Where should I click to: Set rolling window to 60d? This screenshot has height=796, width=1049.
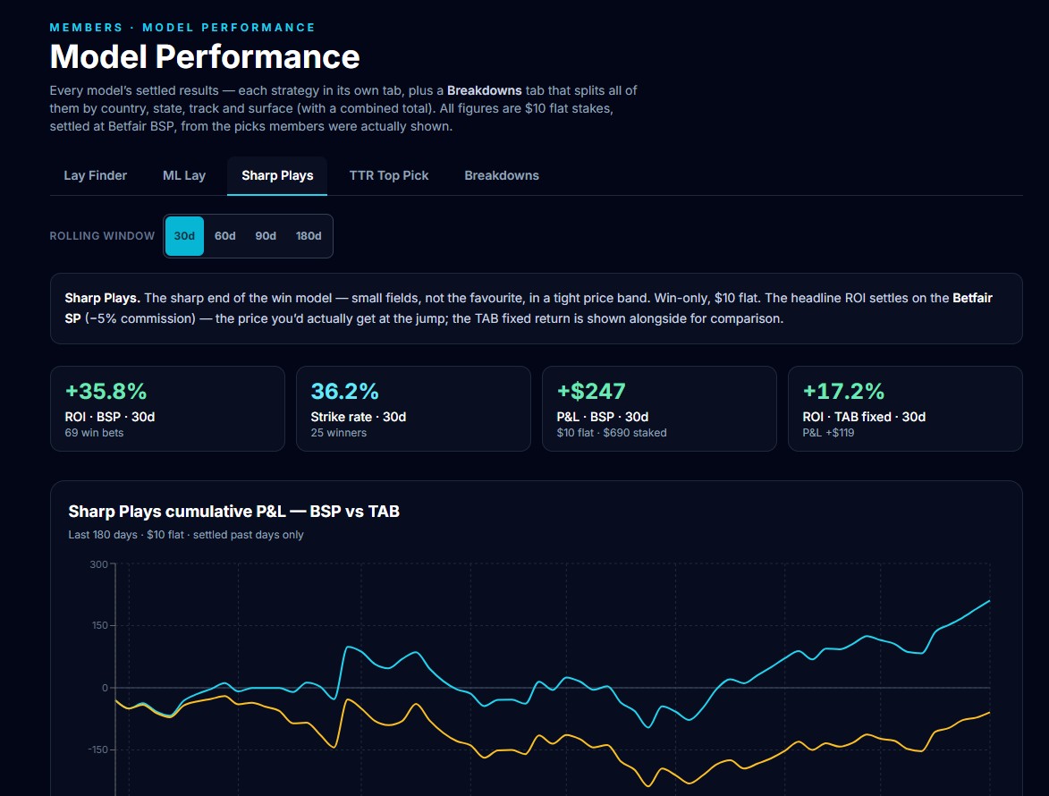[x=224, y=236]
